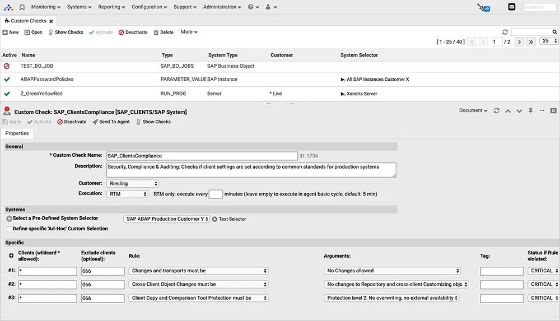Refresh the custom check detail panel
560x321 pixels.
click(496, 111)
